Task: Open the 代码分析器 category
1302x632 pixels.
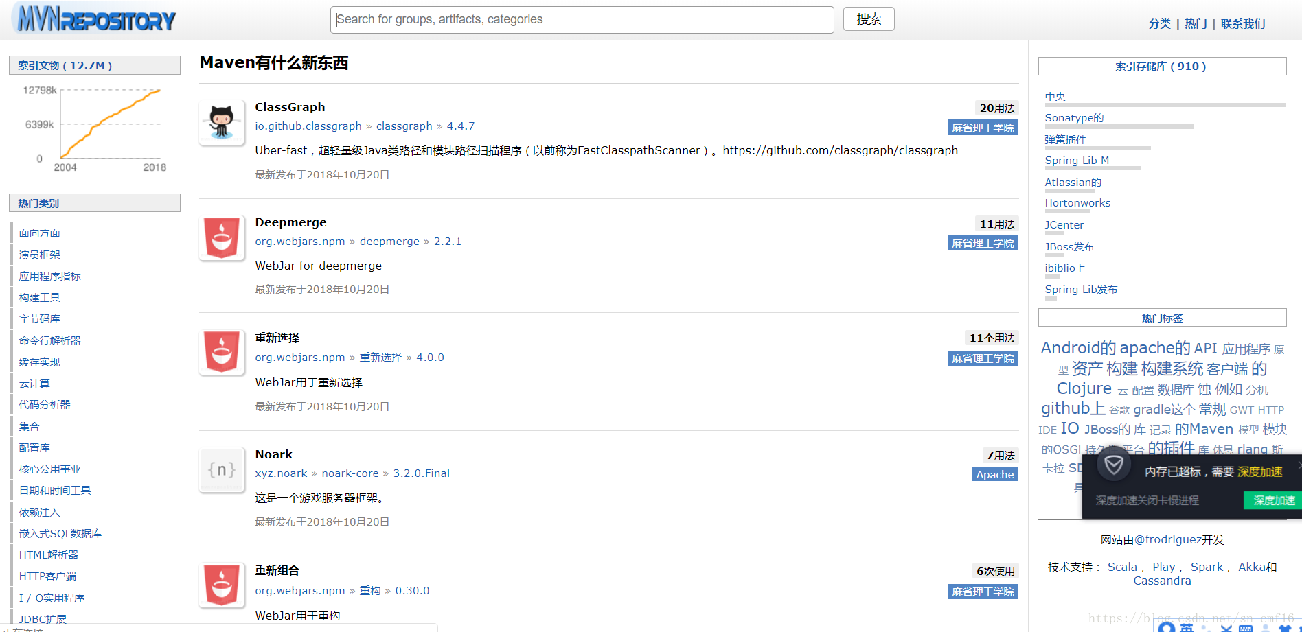Action: coord(45,404)
